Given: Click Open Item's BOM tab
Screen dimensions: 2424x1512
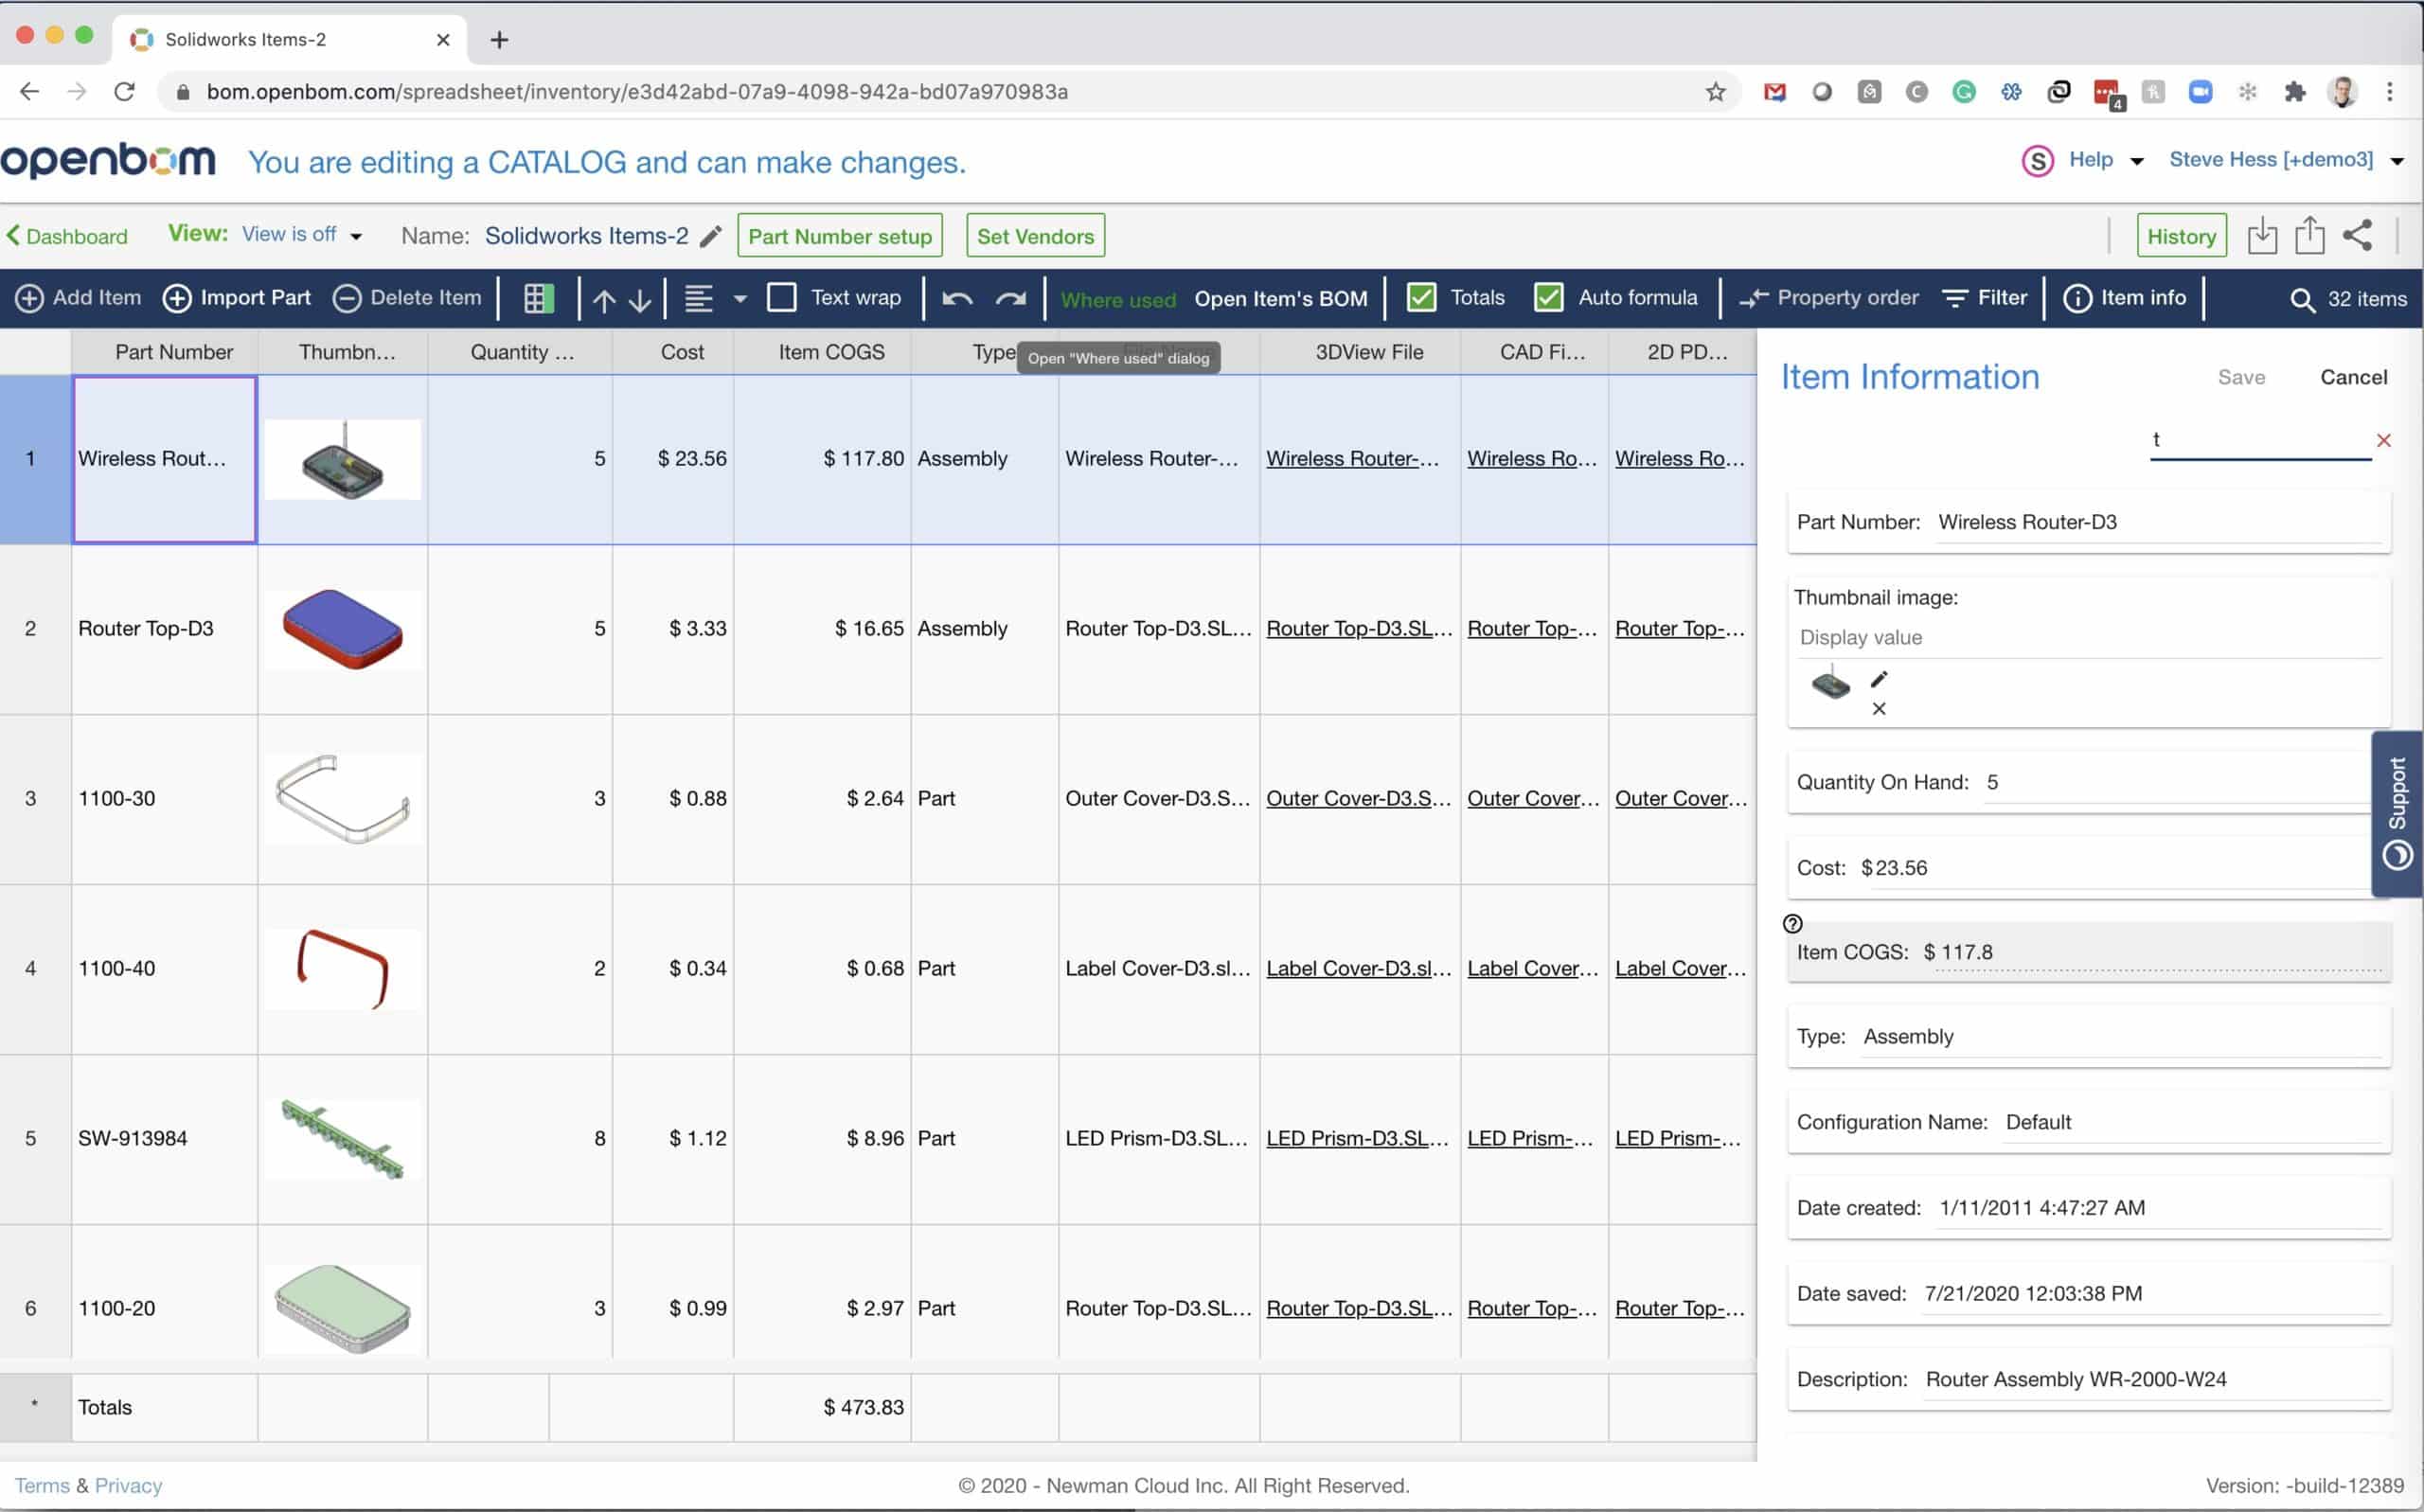Looking at the screenshot, I should tap(1280, 298).
